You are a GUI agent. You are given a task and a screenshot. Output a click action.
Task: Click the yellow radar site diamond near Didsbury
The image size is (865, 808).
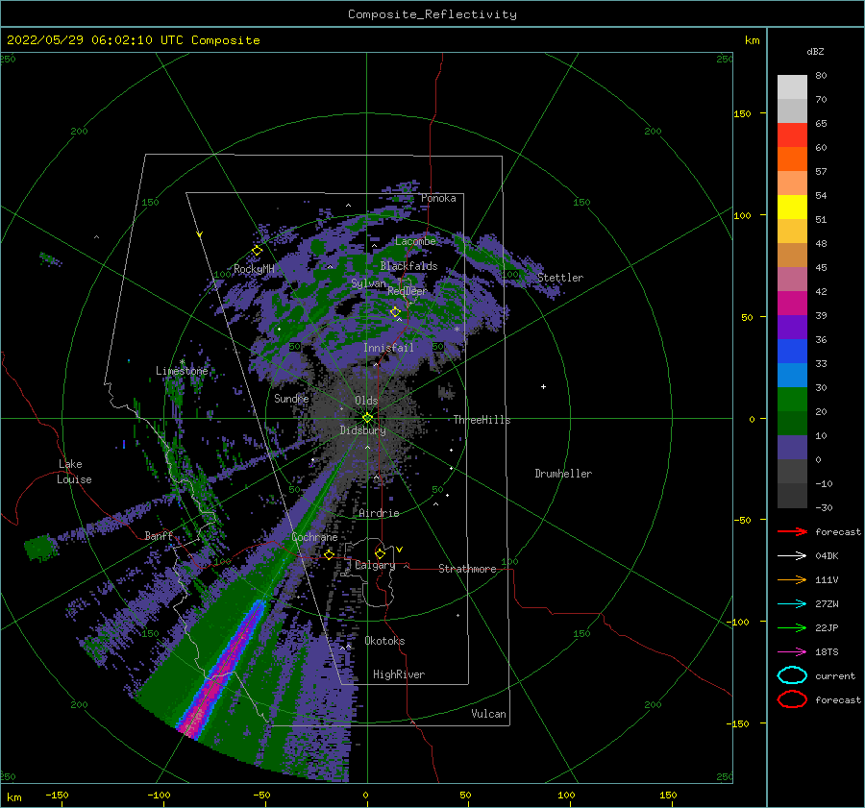(367, 418)
